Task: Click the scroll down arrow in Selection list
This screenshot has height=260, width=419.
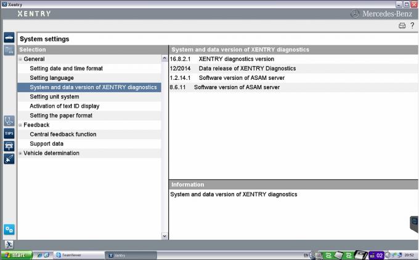Action: 165,236
